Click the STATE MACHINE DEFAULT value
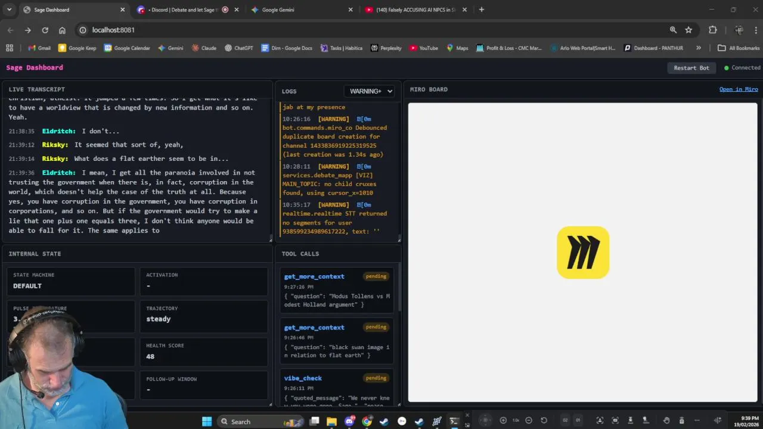Image resolution: width=763 pixels, height=429 pixels. coord(27,286)
